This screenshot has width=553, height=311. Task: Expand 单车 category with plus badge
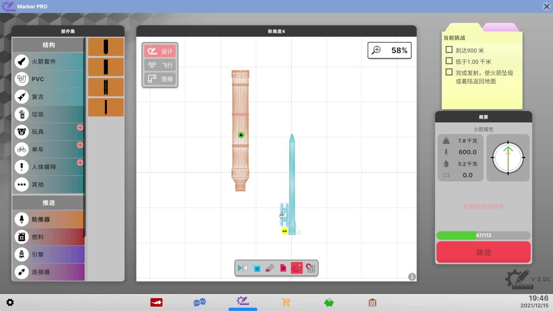(x=80, y=145)
